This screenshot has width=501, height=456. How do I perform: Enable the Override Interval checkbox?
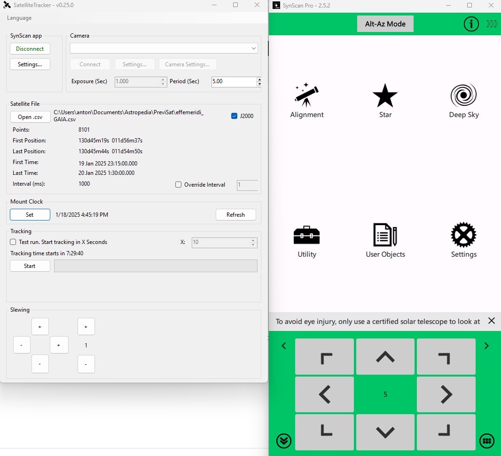coord(178,184)
